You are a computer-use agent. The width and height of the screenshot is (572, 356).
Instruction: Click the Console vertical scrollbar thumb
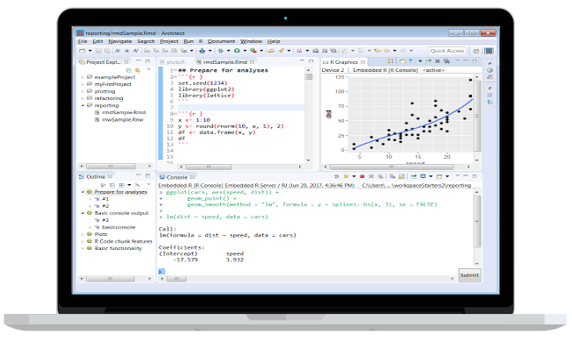(x=476, y=222)
